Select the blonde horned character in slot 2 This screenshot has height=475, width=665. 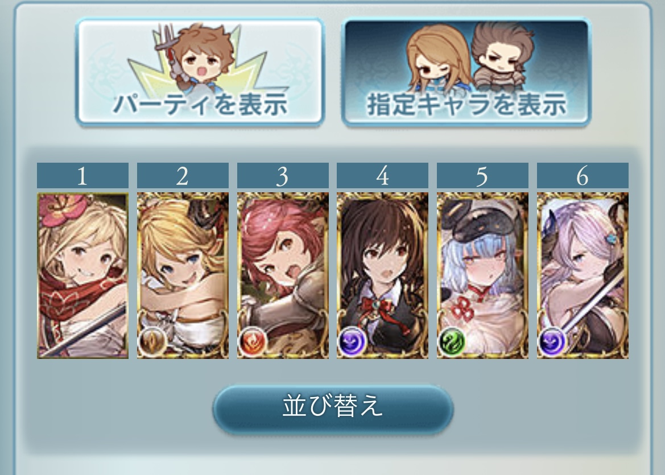183,276
